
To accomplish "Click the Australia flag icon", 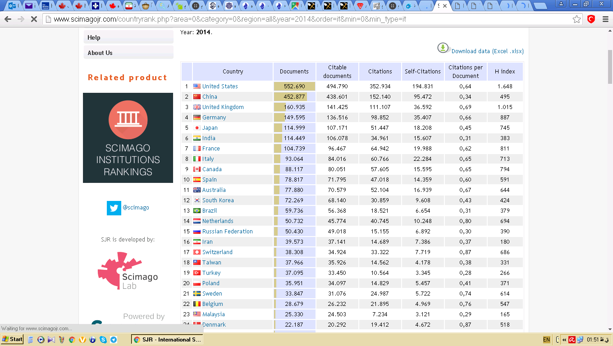I will 197,190.
